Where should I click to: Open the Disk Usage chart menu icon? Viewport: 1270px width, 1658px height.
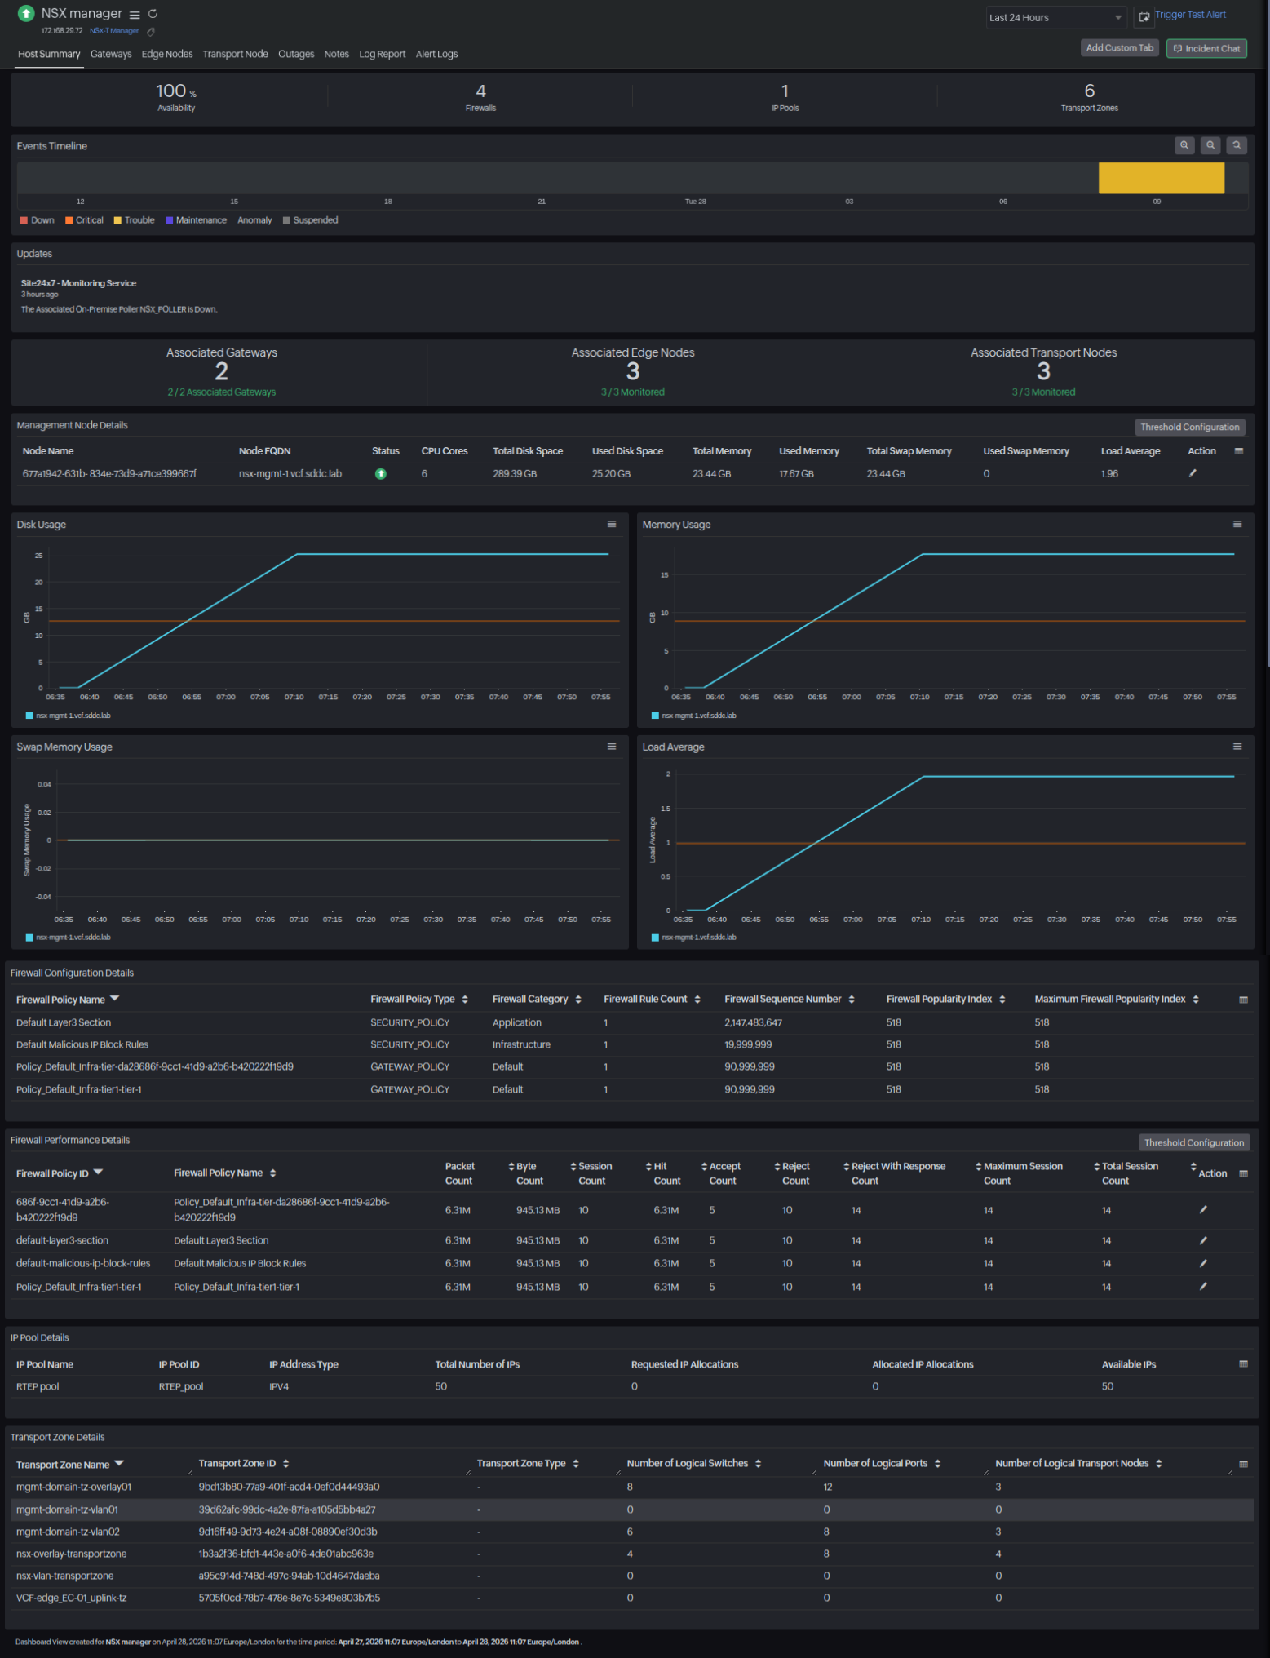click(x=612, y=525)
